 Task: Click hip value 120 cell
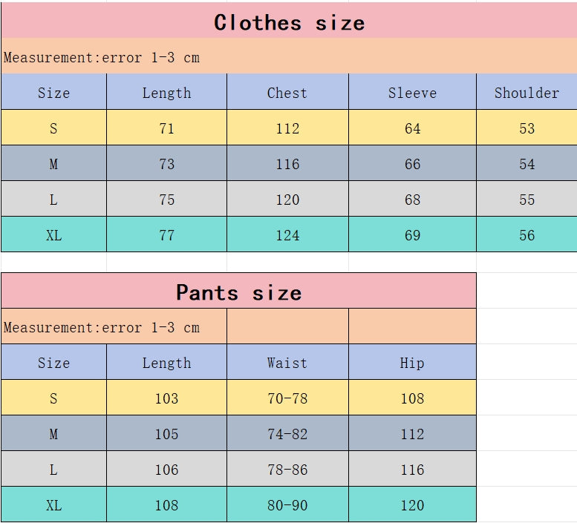tap(412, 505)
